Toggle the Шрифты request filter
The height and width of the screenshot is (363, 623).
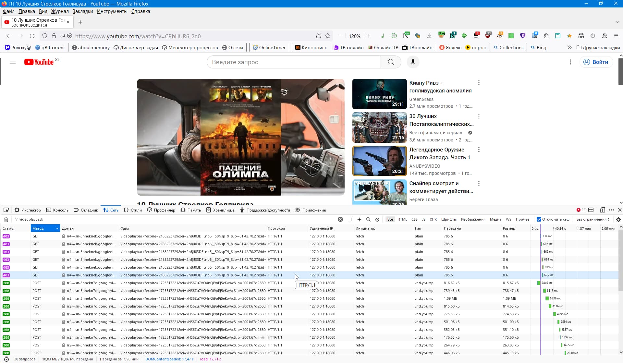click(449, 219)
